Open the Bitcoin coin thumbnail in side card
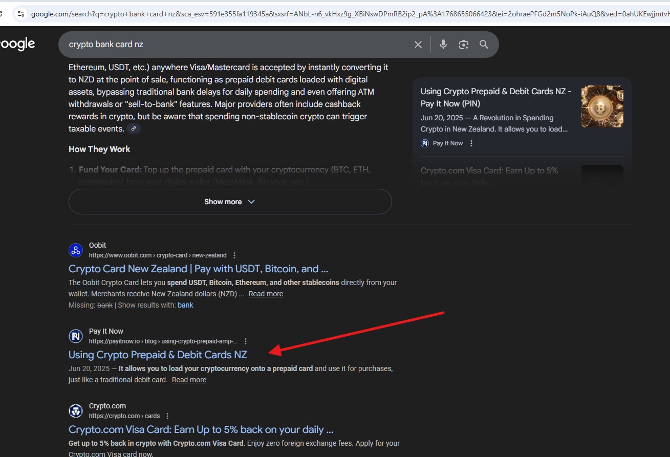Viewport: 670px width, 457px height. 602,106
